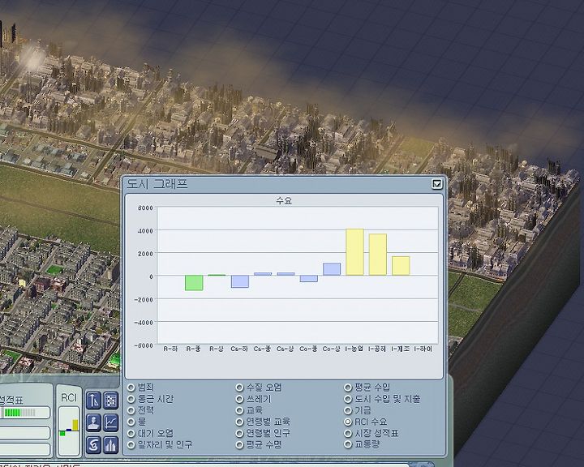Open the advisors person icon
The width and height of the screenshot is (584, 467).
point(93,422)
